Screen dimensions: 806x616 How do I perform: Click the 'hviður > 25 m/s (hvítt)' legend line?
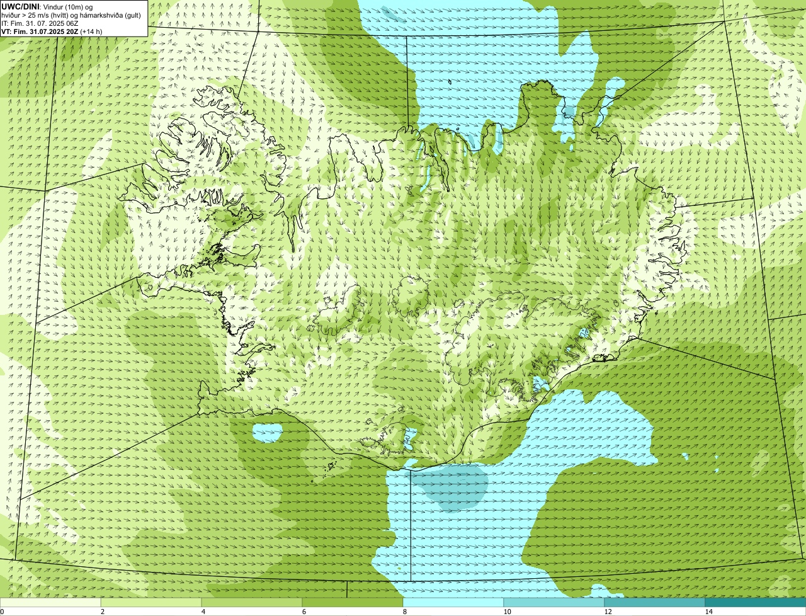click(x=71, y=14)
